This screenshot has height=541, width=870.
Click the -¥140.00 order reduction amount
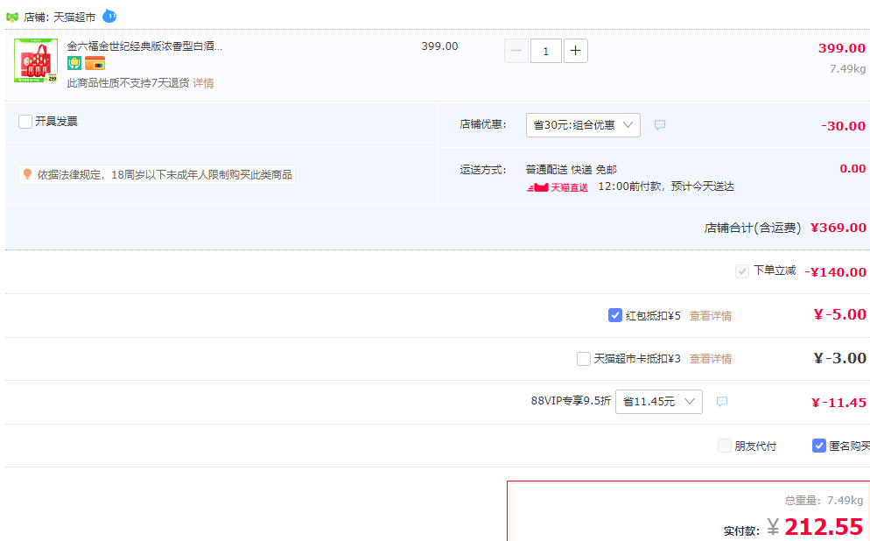click(836, 272)
